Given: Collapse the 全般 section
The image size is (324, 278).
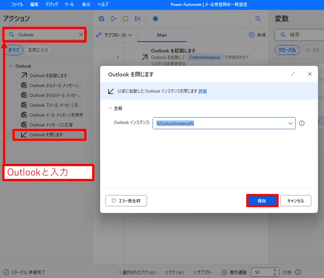Looking at the screenshot, I should [x=110, y=108].
